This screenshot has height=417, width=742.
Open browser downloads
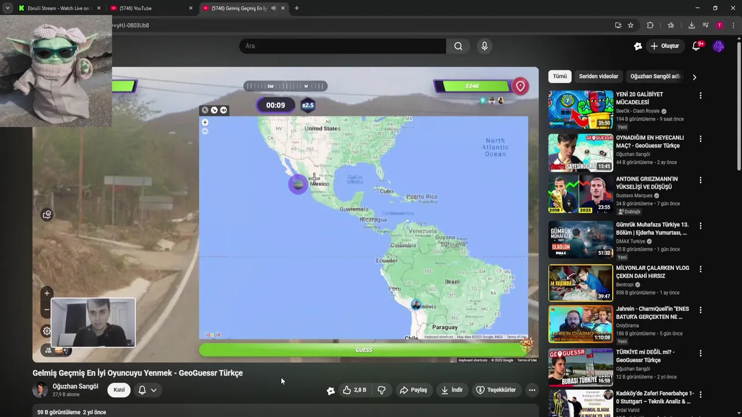pyautogui.click(x=692, y=25)
